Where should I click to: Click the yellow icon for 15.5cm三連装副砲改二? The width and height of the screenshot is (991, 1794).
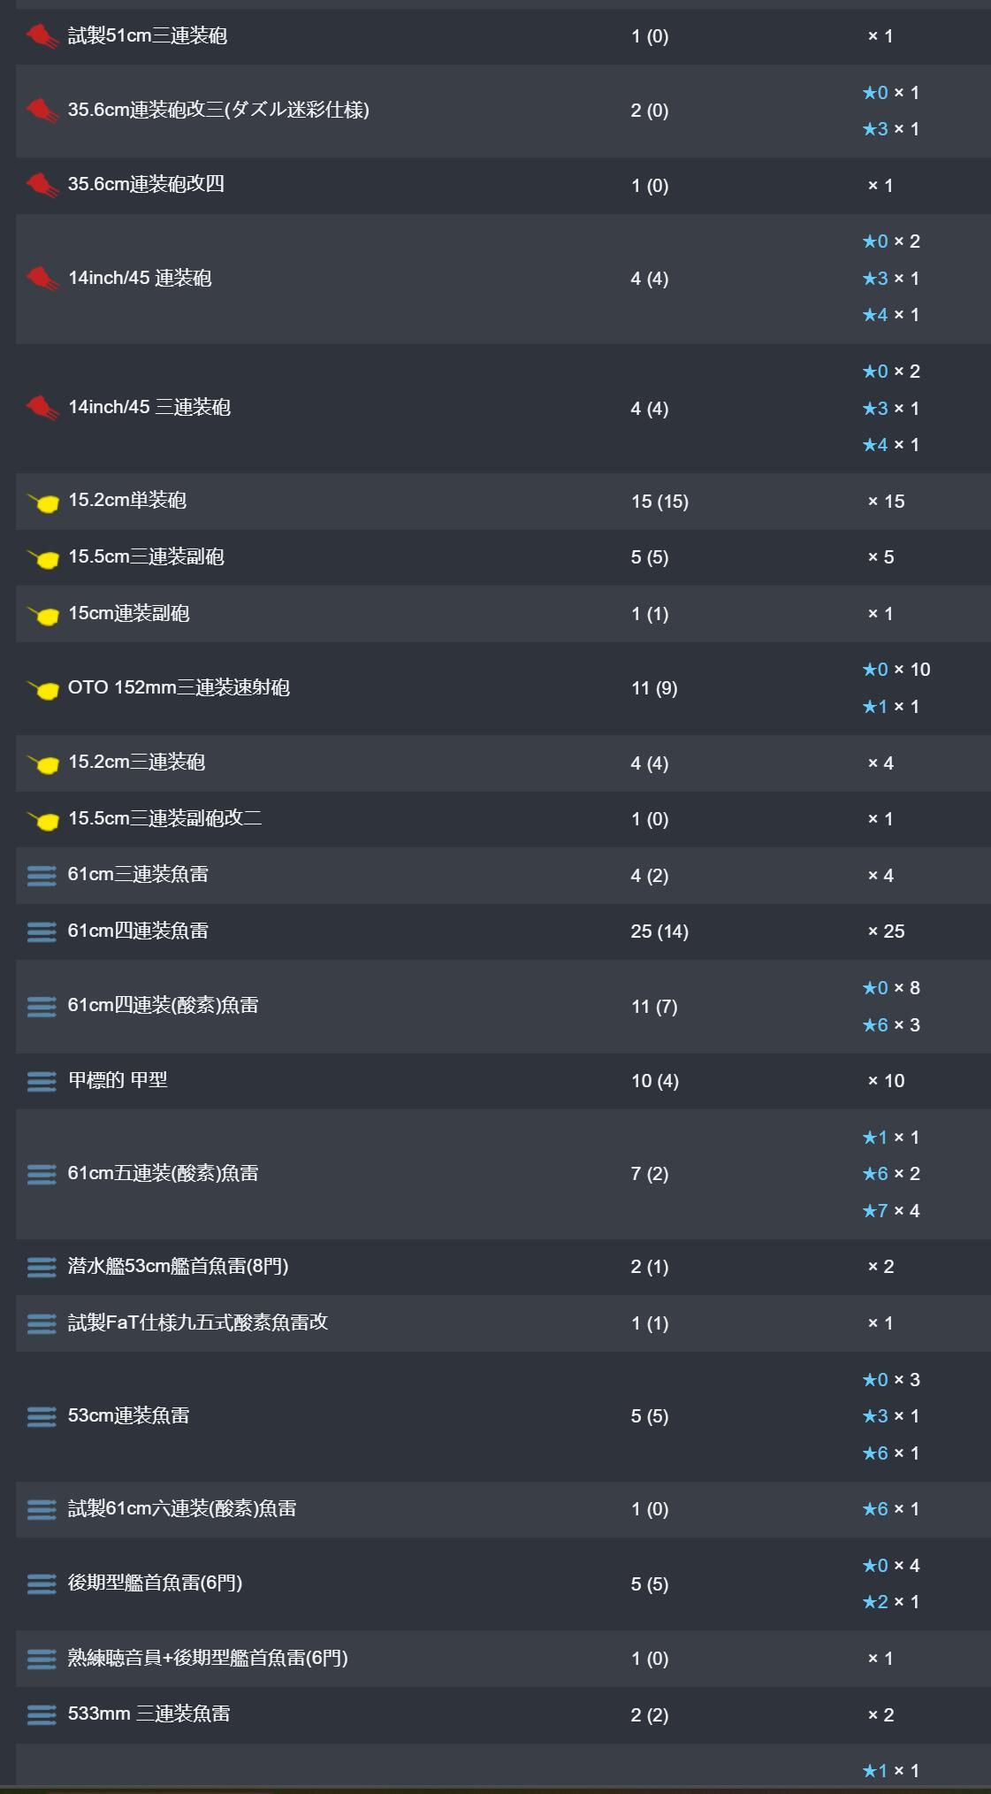pyautogui.click(x=43, y=820)
